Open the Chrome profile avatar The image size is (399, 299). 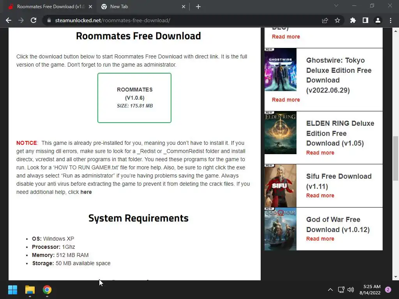378,20
